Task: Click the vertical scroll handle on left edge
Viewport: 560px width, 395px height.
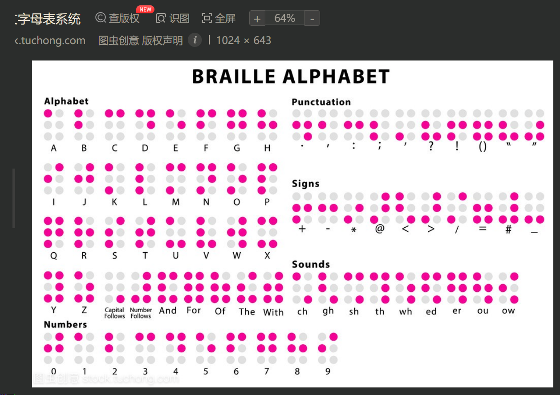Action: click(x=14, y=198)
